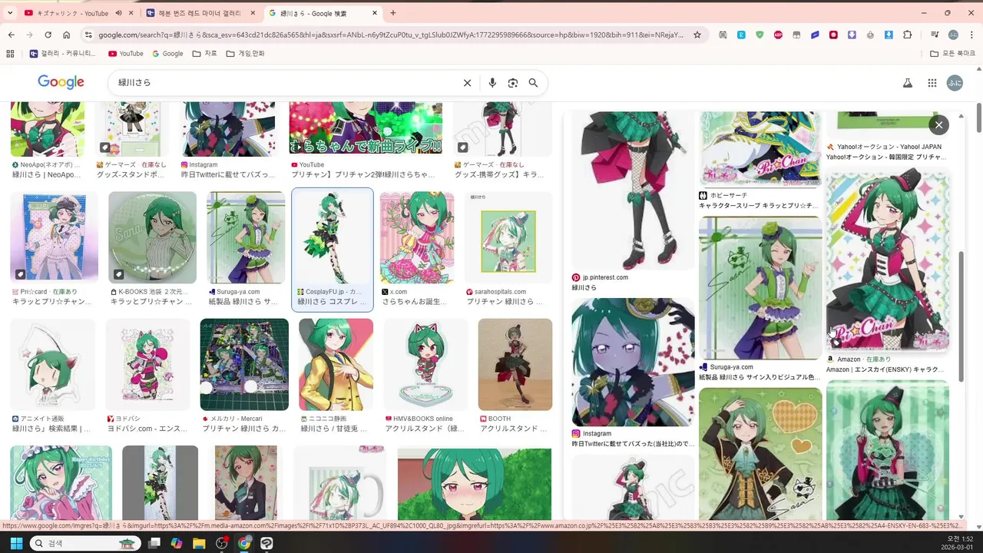Image resolution: width=983 pixels, height=553 pixels.
Task: Open Amazon エンスカイ link in preview panel
Action: tap(885, 369)
